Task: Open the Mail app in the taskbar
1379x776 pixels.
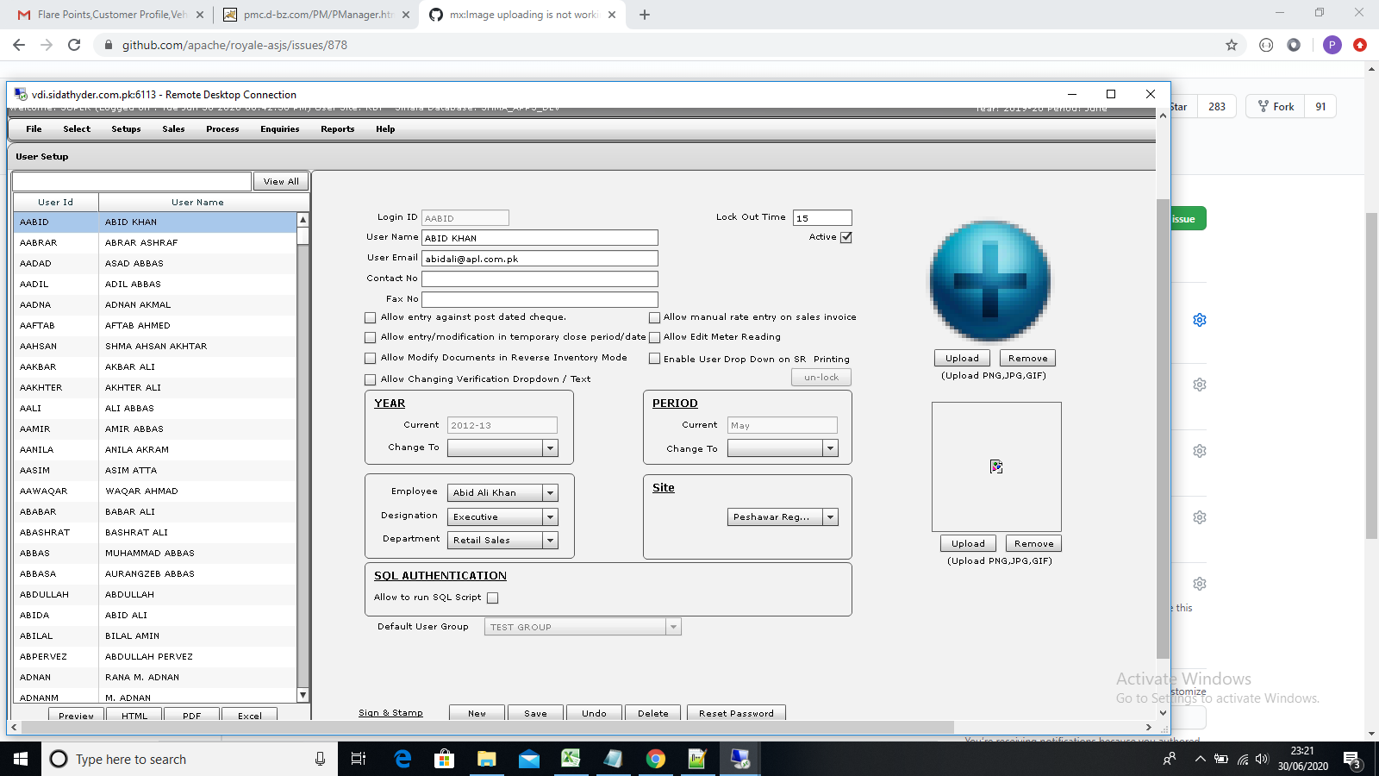Action: [528, 759]
